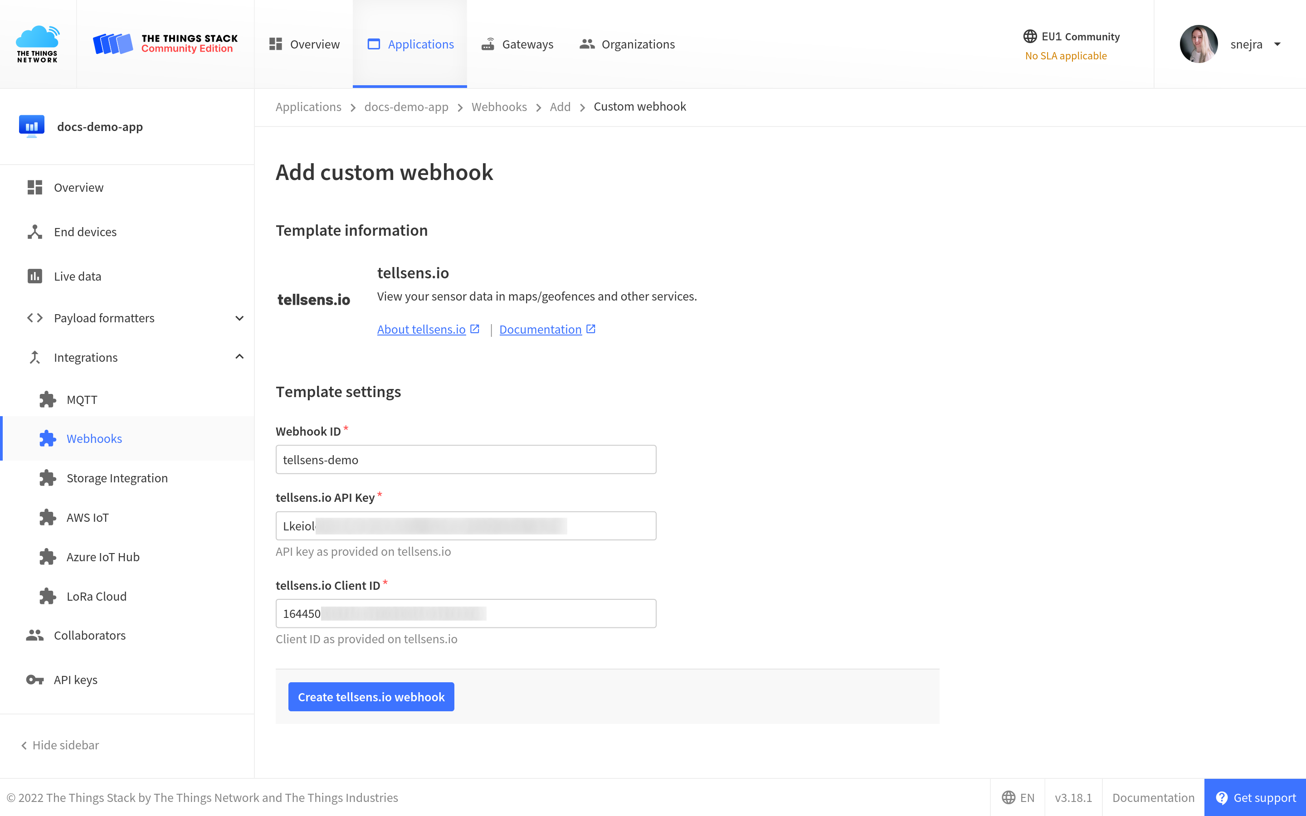This screenshot has height=816, width=1306.
Task: Open docs-demo-app from the breadcrumb
Action: pos(406,107)
